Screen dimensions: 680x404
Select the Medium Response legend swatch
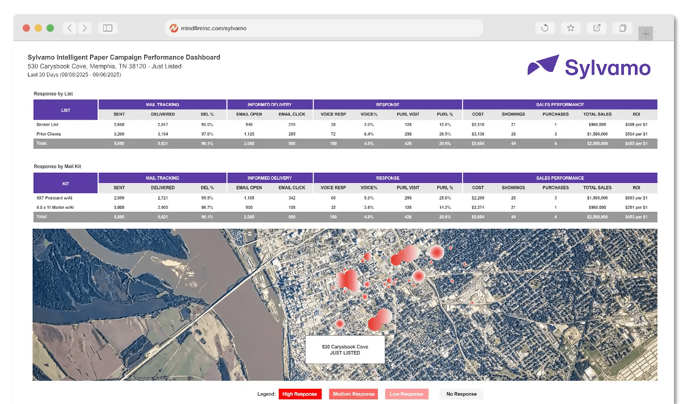click(x=354, y=394)
